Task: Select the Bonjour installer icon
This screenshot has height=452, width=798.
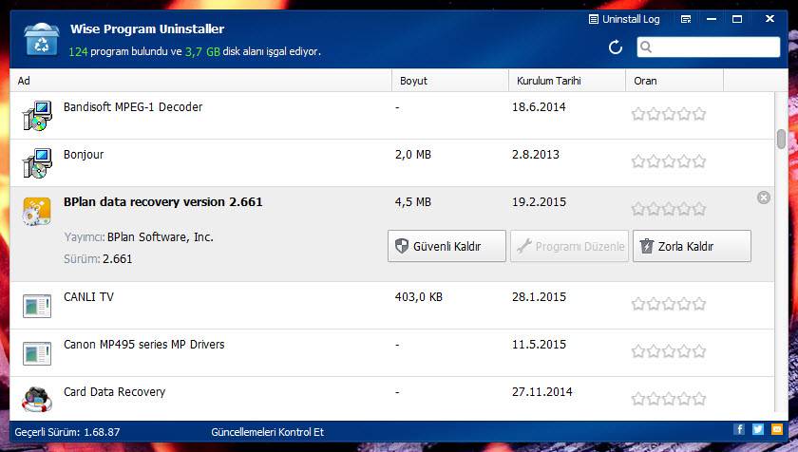Action: 37,163
